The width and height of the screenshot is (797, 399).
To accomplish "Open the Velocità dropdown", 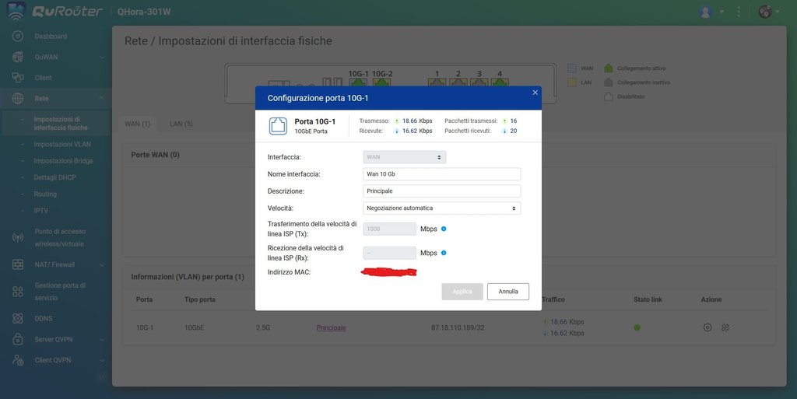I will 441,208.
